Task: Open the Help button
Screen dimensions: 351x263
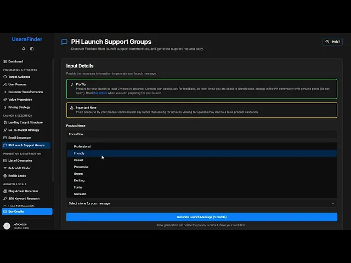Action: click(332, 42)
